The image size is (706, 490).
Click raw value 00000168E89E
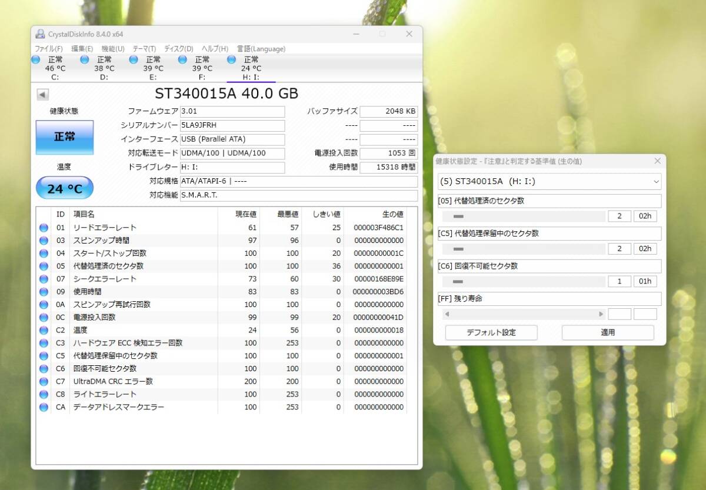point(378,279)
